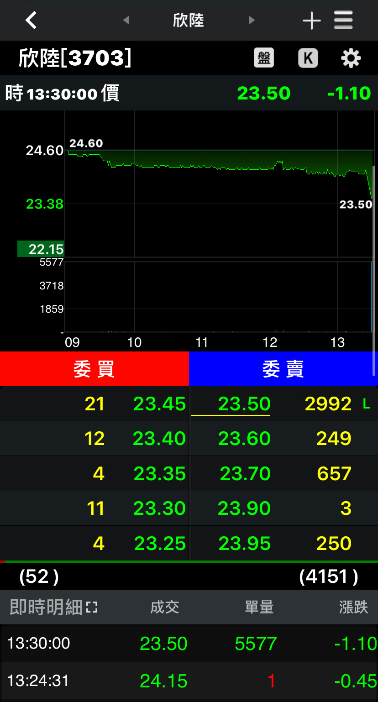
Task: Click the 欣陸 title in header
Action: tap(188, 21)
